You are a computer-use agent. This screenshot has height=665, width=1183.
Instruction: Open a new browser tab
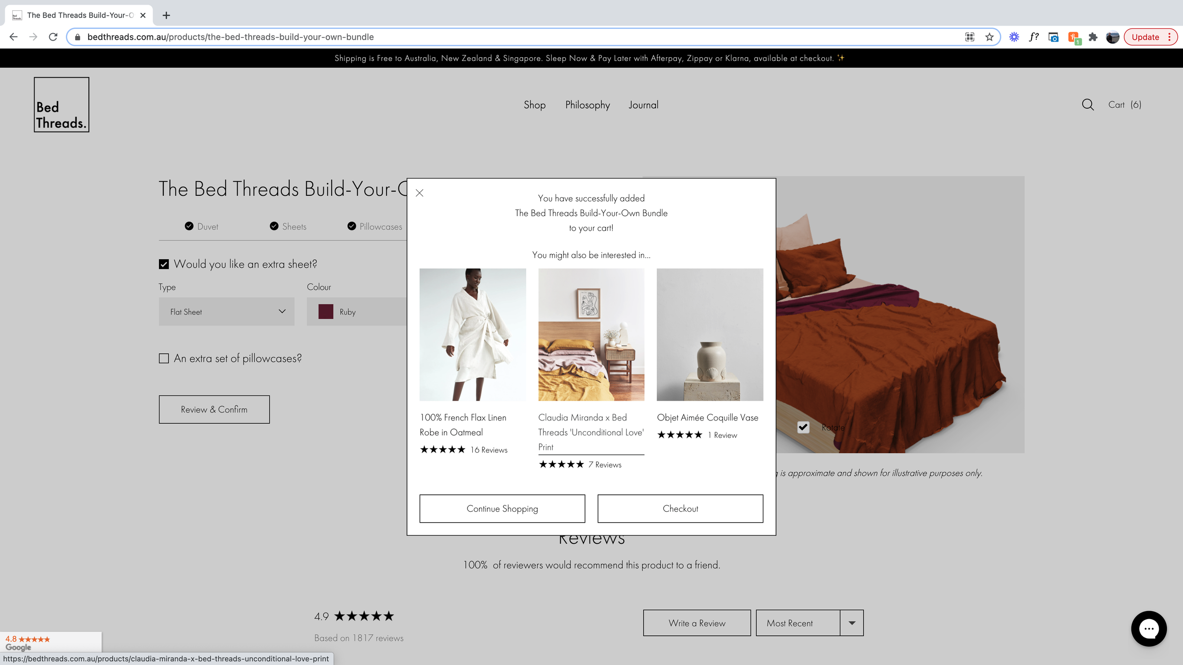166,15
